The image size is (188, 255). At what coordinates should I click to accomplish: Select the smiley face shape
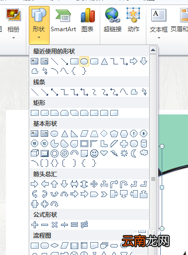click(x=94, y=153)
